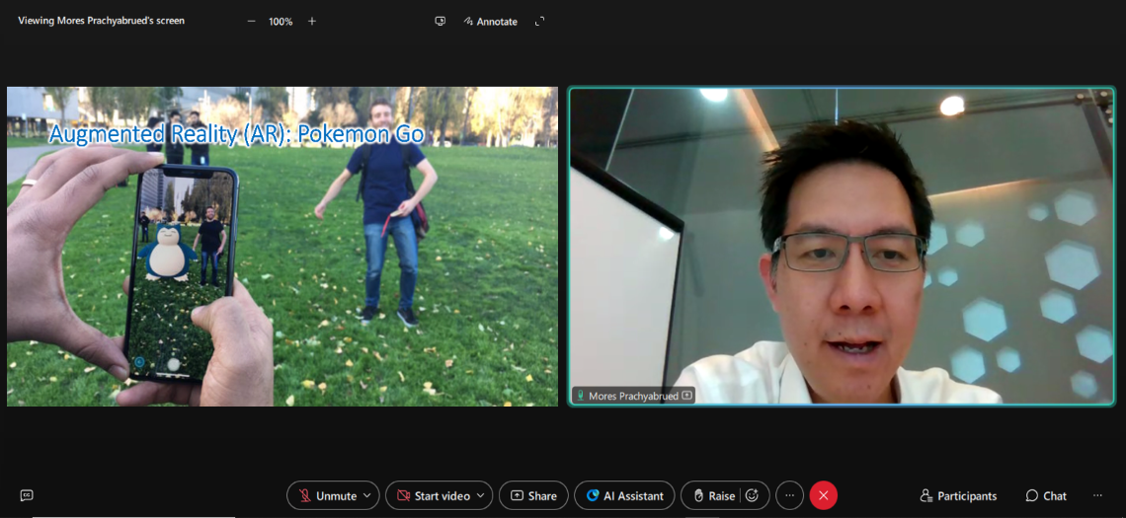Image resolution: width=1126 pixels, height=518 pixels.
Task: Start video camera
Action: tap(432, 495)
